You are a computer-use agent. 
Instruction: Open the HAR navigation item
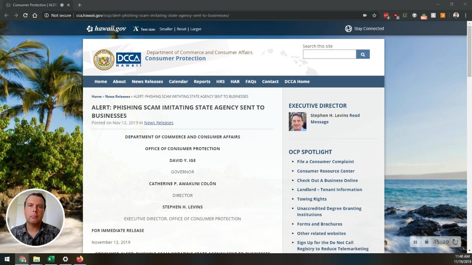(235, 82)
